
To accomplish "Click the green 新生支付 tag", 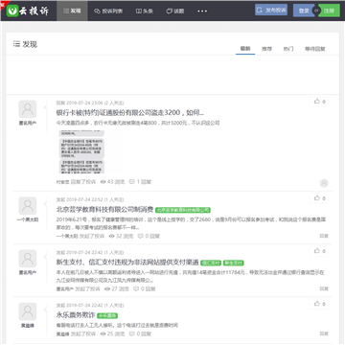I will coord(234,263).
